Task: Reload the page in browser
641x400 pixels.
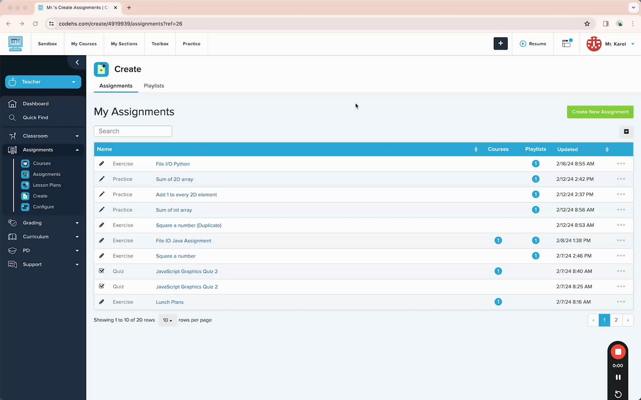Action: 35,24
